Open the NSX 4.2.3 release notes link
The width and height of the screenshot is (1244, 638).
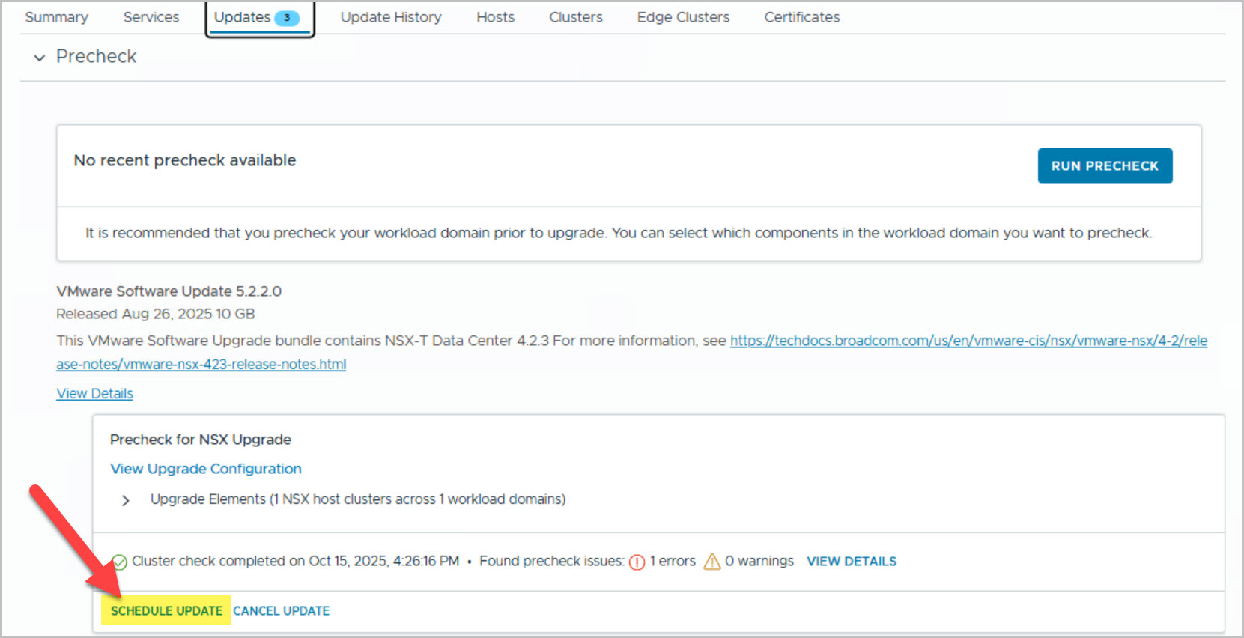coord(968,341)
